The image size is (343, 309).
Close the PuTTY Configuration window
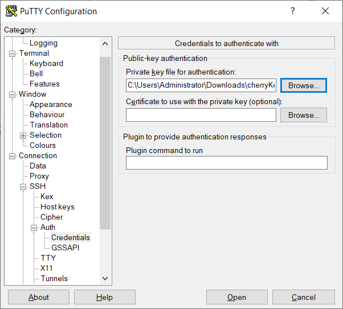click(325, 11)
